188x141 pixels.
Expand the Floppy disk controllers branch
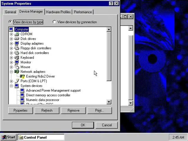pos(11,48)
